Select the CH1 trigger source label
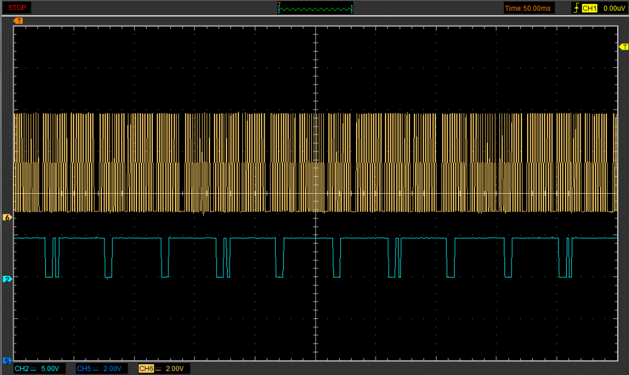Image resolution: width=629 pixels, height=375 pixels. click(589, 8)
